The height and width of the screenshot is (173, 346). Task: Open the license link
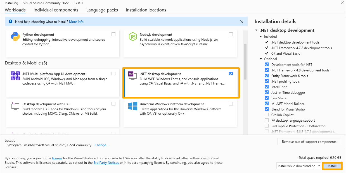pos(57,158)
